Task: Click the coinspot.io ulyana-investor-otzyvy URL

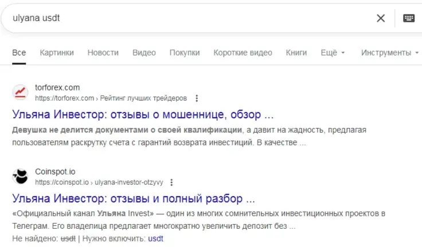Action: click(99, 182)
